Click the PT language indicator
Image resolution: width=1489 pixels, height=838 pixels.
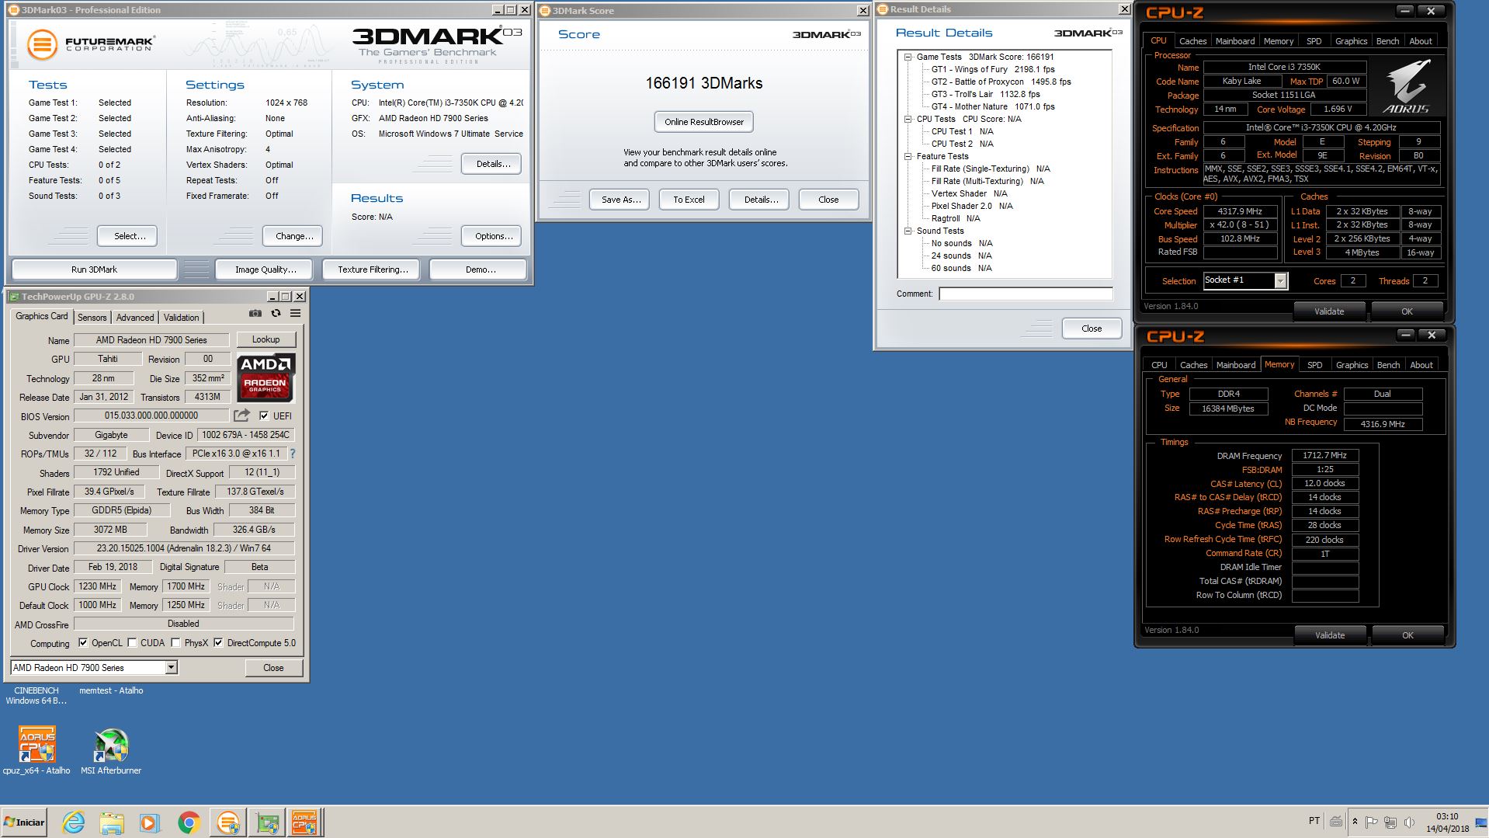(x=1314, y=821)
